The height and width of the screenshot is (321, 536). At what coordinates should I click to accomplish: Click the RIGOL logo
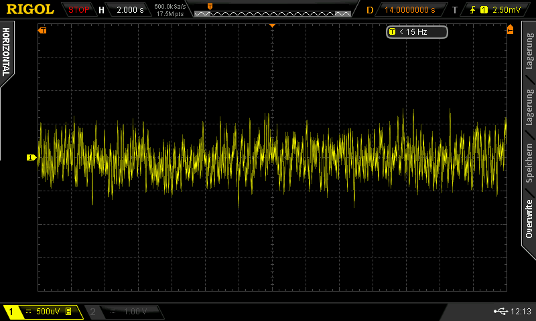pyautogui.click(x=30, y=9)
